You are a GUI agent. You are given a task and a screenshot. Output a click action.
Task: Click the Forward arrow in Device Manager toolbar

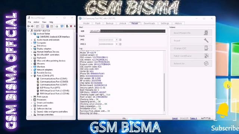tap(32, 26)
